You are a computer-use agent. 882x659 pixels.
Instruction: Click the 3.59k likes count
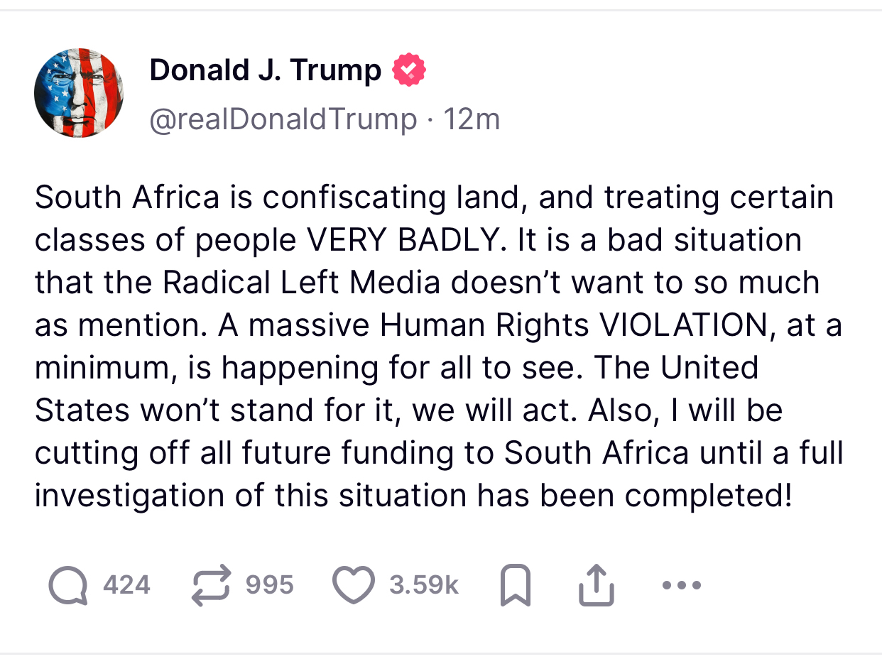[424, 585]
